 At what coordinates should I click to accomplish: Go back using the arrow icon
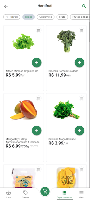tap(6, 6)
